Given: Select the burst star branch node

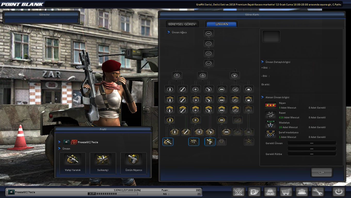Looking at the screenshot, I should 235,76.
